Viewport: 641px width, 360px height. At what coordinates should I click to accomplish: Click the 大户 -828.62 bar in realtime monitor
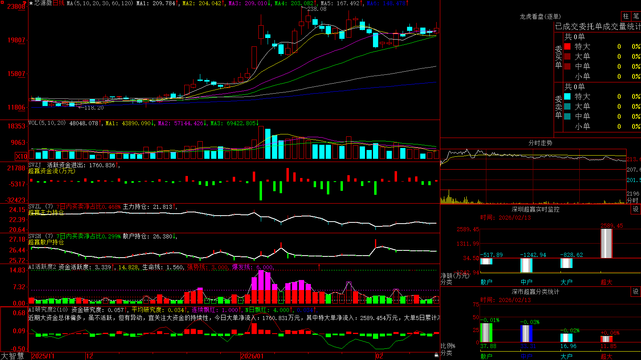566,263
